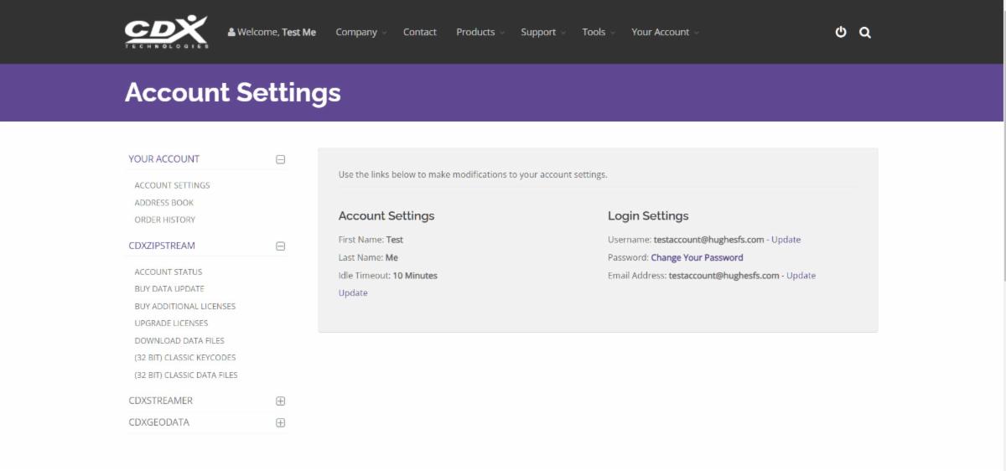Image resolution: width=1006 pixels, height=471 pixels.
Task: Open the search magnifier icon
Action: tap(865, 33)
